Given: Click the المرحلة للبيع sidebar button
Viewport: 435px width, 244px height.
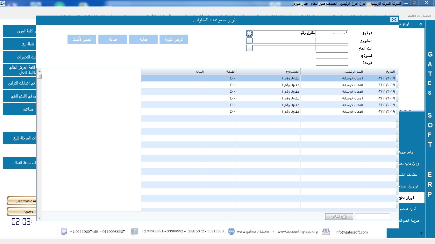Looking at the screenshot, I should [19, 138].
